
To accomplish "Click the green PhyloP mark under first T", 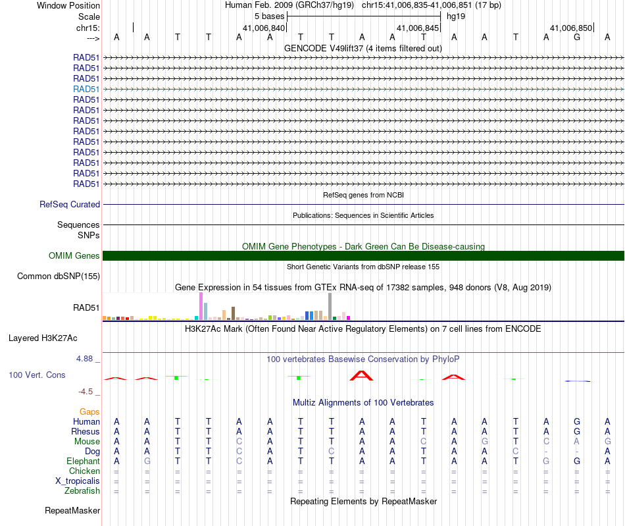I will (176, 377).
